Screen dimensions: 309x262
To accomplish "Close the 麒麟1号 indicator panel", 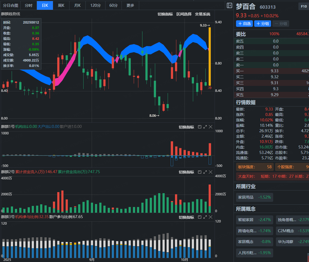I will coord(211,127).
